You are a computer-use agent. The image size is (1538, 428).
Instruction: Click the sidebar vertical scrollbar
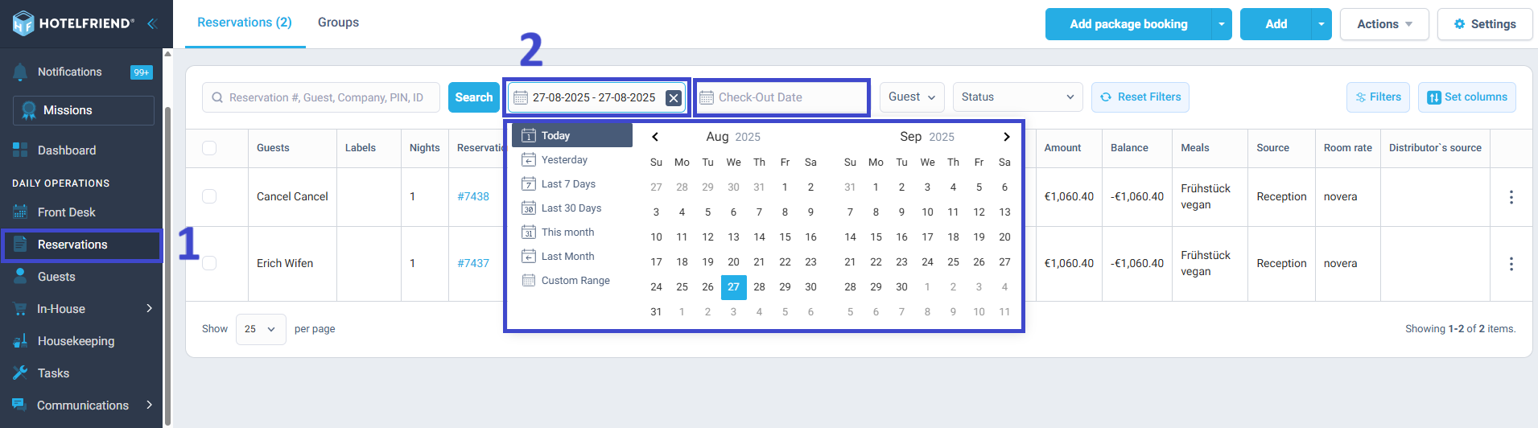click(x=167, y=265)
